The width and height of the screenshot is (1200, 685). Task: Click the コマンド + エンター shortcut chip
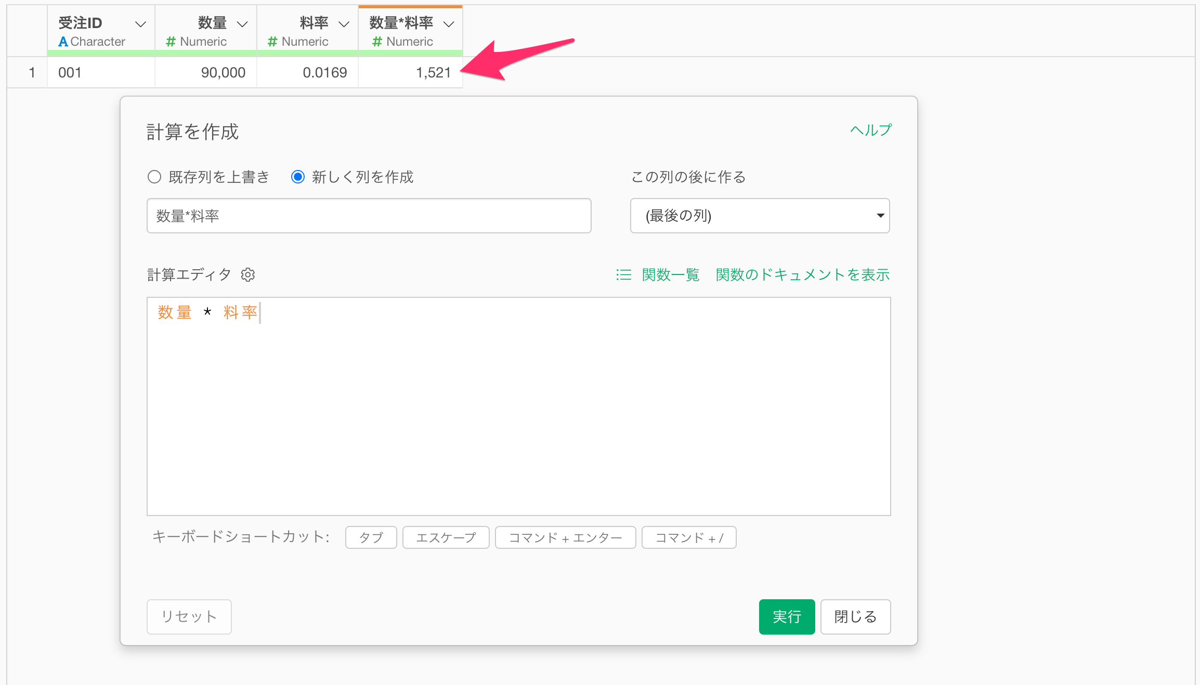[565, 537]
